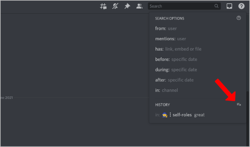Pick the "after: specific date" option
Screen dimensions: 250x147
tap(198, 80)
